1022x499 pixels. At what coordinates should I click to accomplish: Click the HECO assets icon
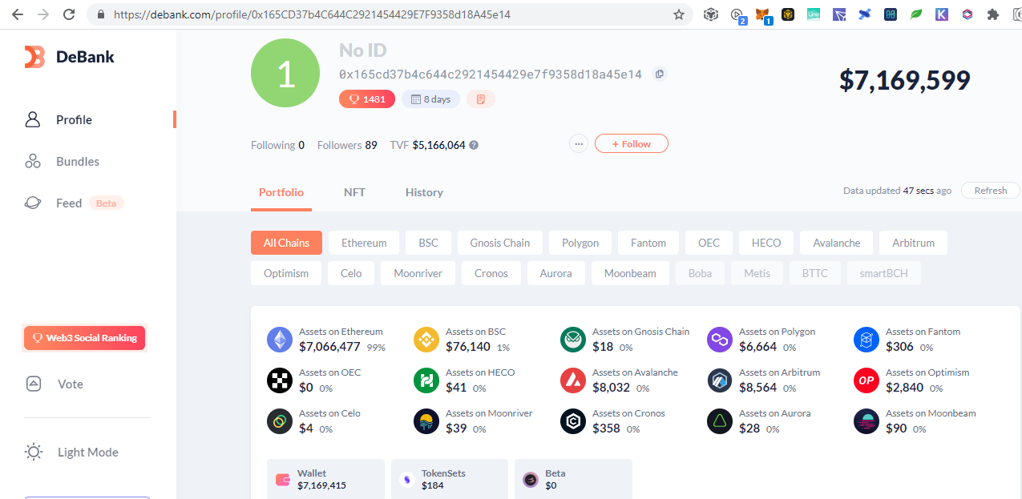click(x=426, y=380)
